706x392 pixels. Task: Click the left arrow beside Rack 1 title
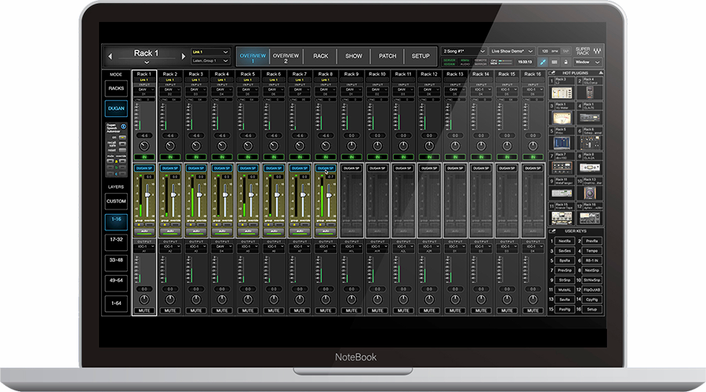pyautogui.click(x=111, y=56)
